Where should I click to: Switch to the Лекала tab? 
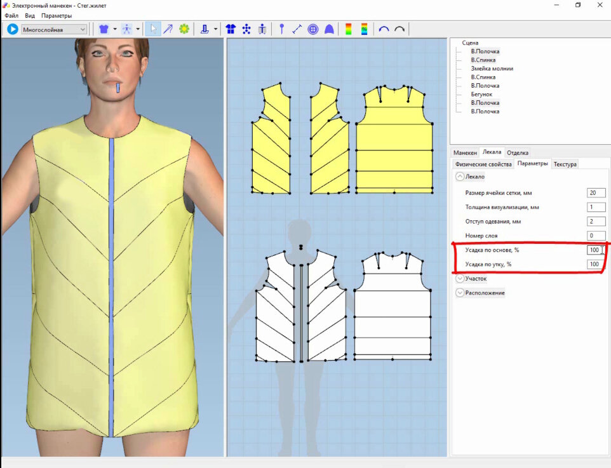pyautogui.click(x=492, y=152)
